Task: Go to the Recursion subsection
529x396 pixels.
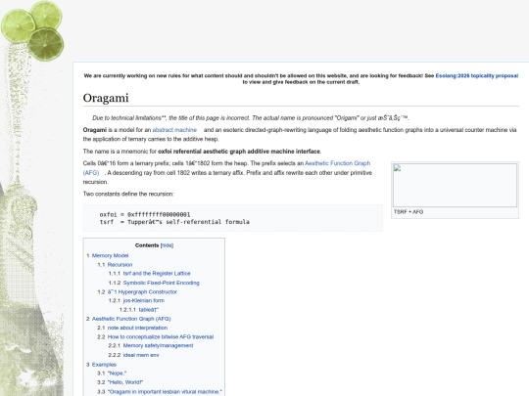Action: [120, 265]
